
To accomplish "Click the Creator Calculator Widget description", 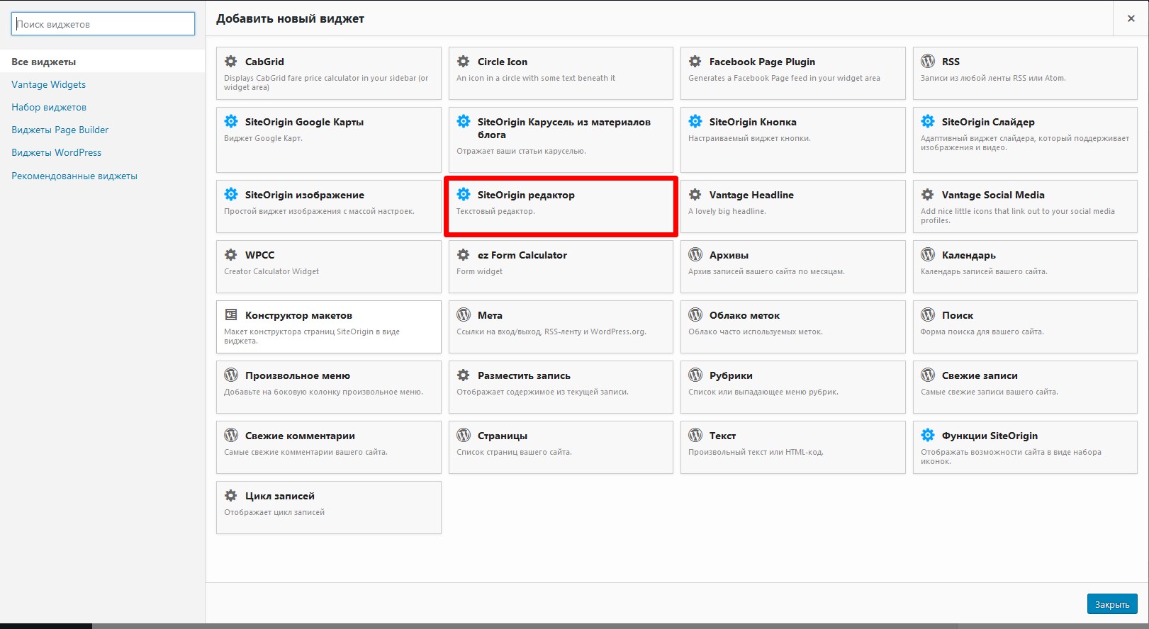I will [271, 271].
